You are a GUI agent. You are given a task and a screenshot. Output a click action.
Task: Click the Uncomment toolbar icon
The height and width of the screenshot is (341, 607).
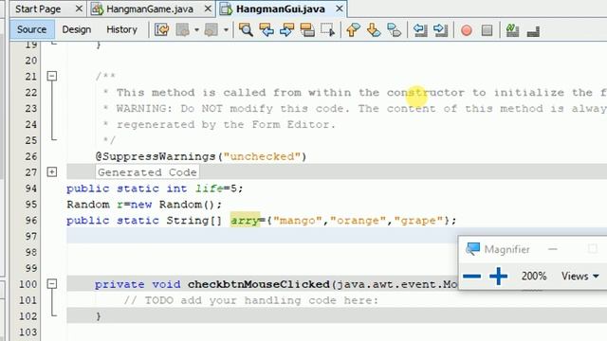click(533, 31)
